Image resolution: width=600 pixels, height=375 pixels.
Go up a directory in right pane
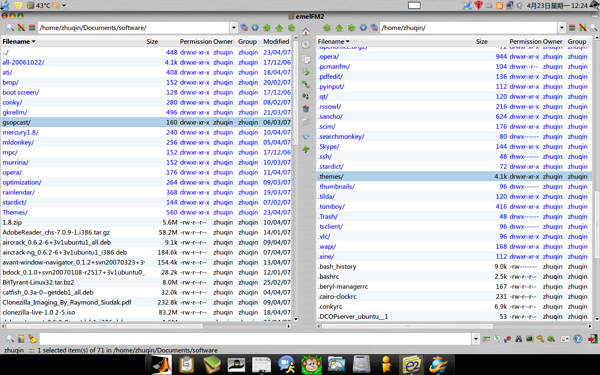(x=339, y=27)
